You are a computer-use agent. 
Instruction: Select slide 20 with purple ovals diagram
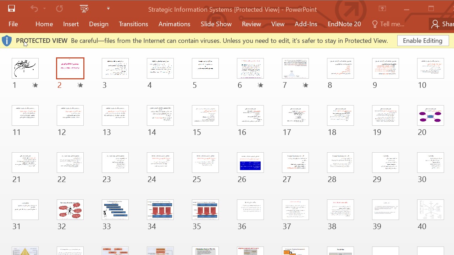pyautogui.click(x=431, y=115)
